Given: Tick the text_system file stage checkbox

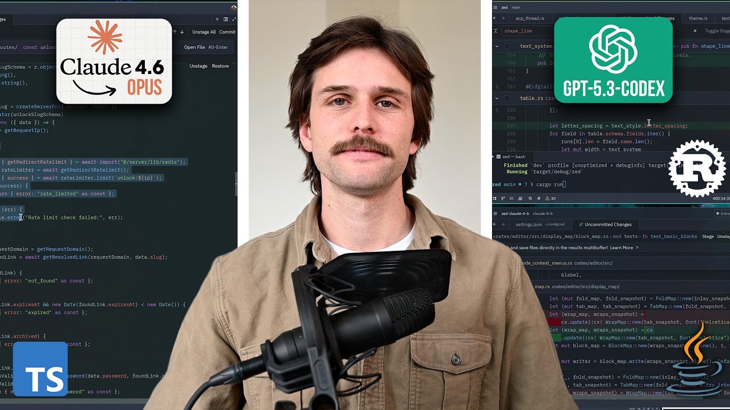Looking at the screenshot, I should pos(507,46).
